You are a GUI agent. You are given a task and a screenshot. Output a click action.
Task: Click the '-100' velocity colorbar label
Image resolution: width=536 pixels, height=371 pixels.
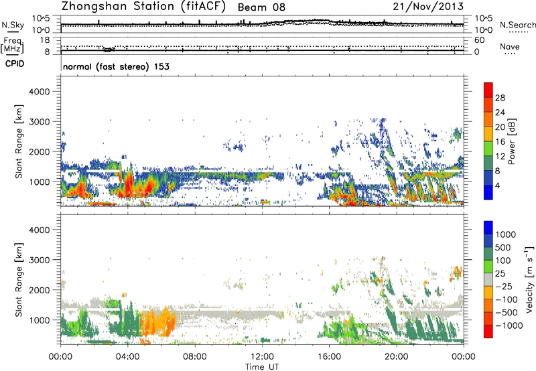507,299
